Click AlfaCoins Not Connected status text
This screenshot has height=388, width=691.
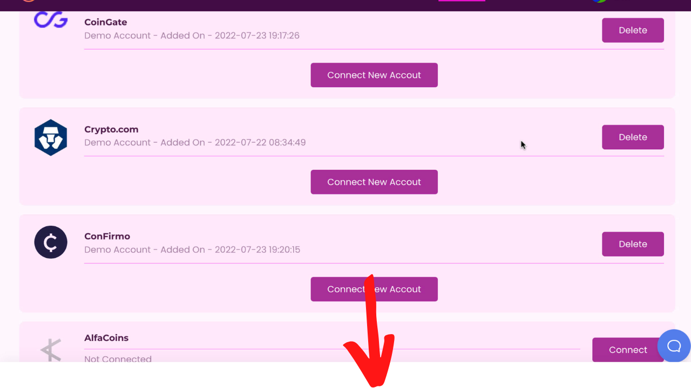tap(118, 358)
